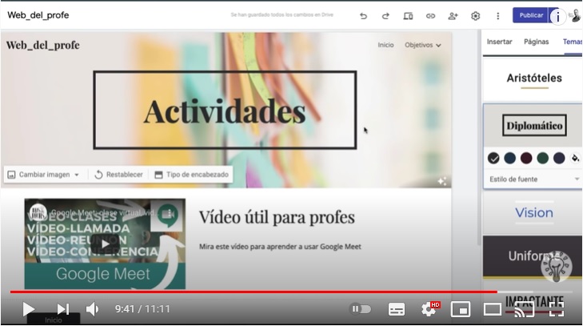Cast video to a device
Image resolution: width=583 pixels, height=326 pixels.
tap(524, 309)
